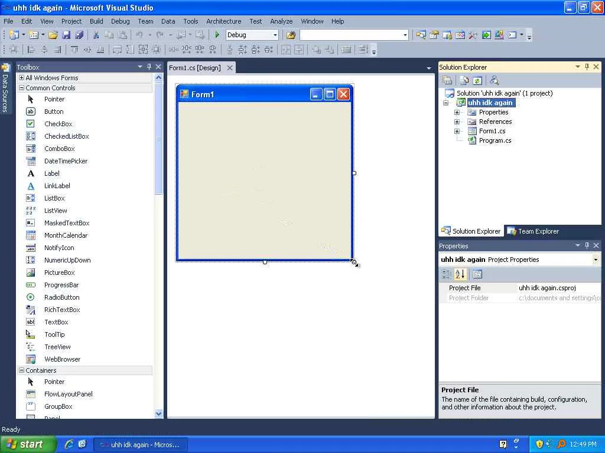Toggle auto-hide pin on Toolbox panel
The image size is (605, 453).
(149, 67)
